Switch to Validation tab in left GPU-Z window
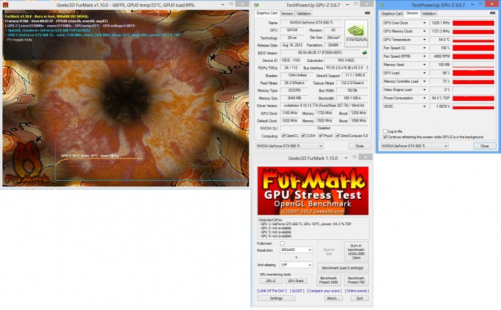This screenshot has width=501, height=310. click(303, 13)
